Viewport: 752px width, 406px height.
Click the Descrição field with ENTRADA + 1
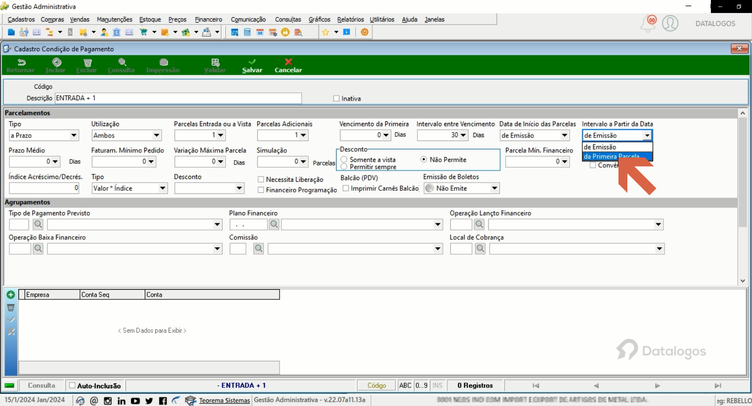click(178, 98)
